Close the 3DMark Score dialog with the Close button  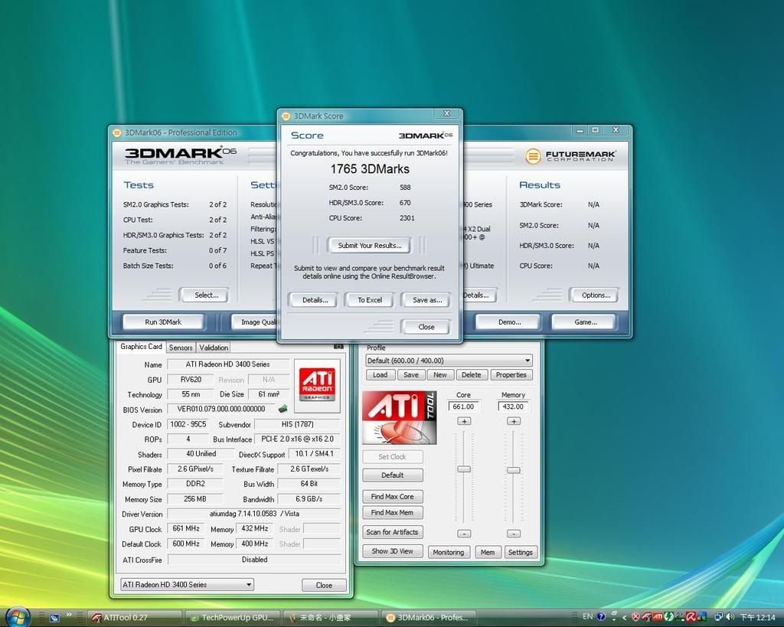[426, 327]
